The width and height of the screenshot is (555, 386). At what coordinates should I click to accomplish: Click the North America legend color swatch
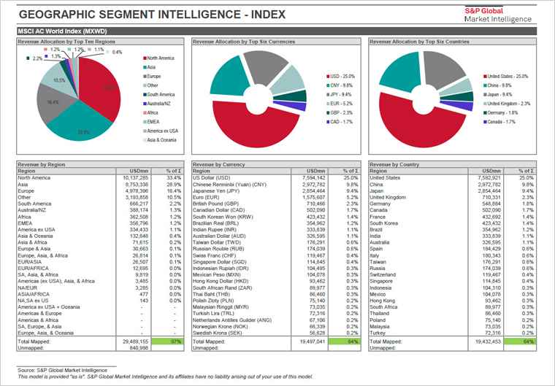(x=145, y=58)
